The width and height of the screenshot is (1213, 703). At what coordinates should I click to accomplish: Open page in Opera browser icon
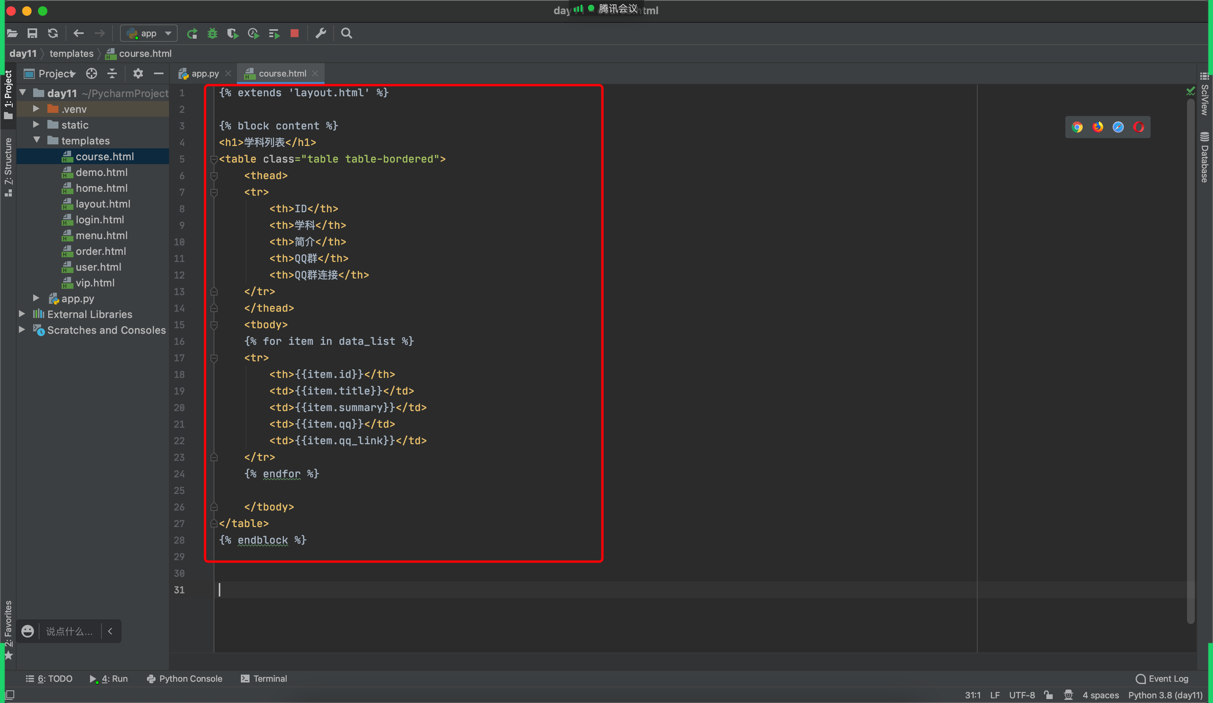tap(1138, 127)
